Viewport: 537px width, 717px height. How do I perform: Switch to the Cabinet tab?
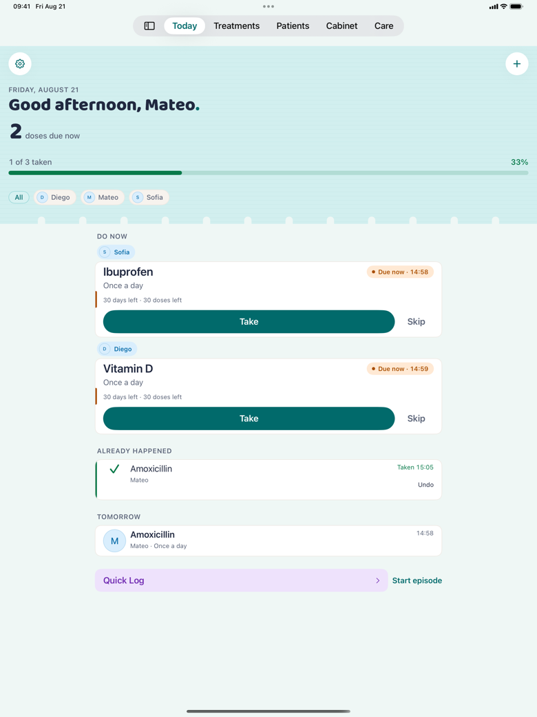coord(341,26)
